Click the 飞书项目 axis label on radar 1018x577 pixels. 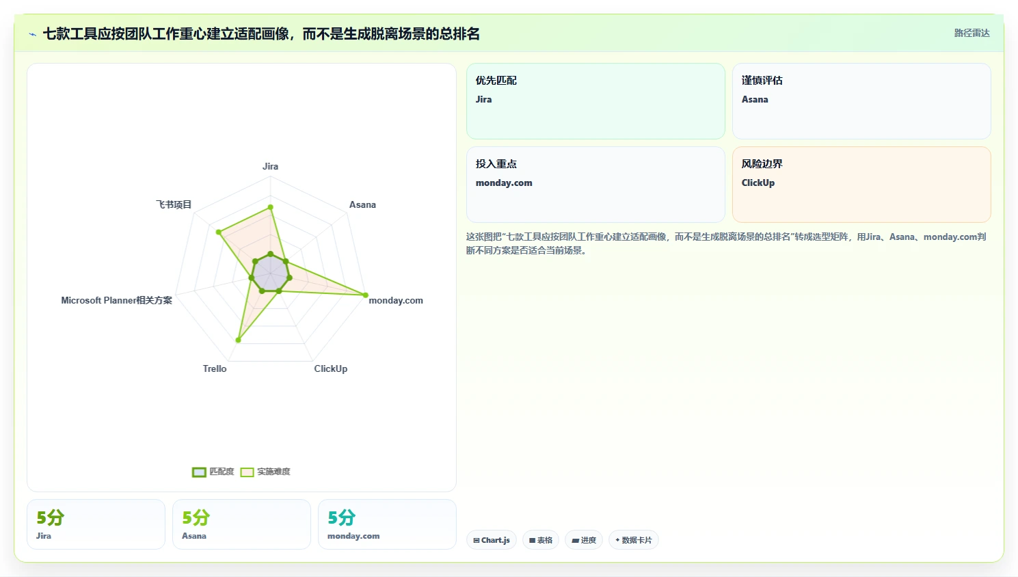click(174, 204)
